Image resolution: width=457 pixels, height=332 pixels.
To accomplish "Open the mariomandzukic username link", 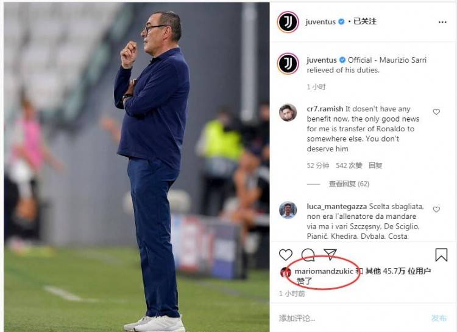I will coord(324,271).
